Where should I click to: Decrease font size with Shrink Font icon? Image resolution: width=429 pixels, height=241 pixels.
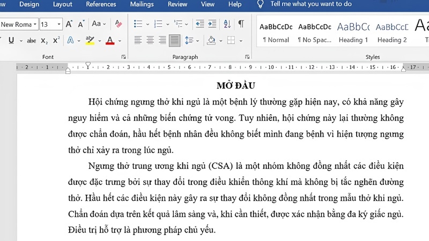point(81,24)
